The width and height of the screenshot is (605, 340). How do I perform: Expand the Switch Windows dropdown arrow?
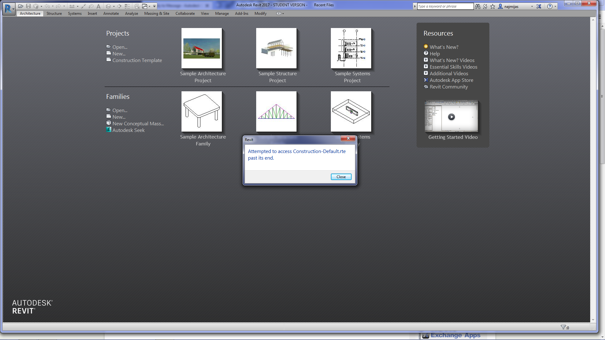coord(149,6)
